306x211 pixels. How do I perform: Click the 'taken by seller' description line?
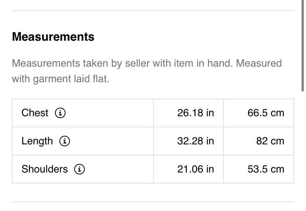[147, 63]
